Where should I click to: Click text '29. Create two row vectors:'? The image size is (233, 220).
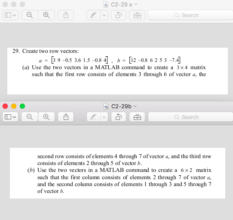(46, 51)
